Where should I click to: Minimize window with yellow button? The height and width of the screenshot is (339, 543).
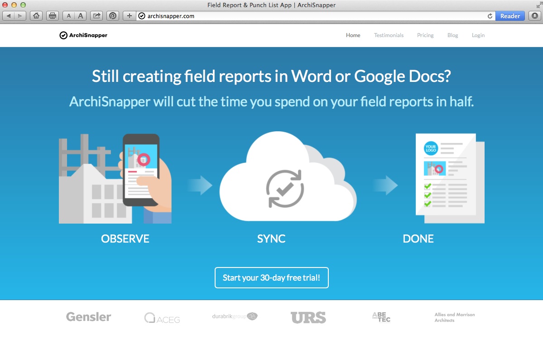14,5
